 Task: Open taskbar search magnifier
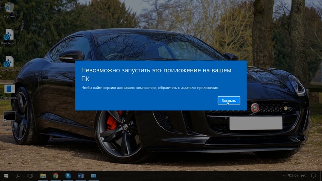click(x=18, y=176)
